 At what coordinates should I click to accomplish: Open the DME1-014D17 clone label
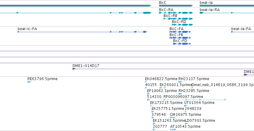point(86,66)
